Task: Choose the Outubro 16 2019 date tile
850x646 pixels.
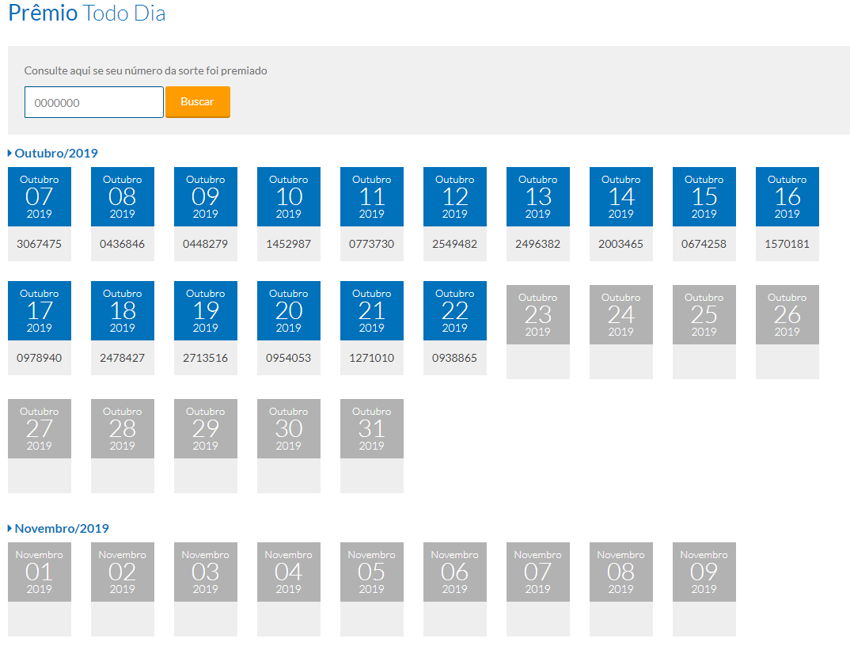Action: 787,197
